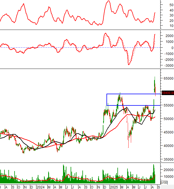
Task: Select the 65000 price axis label
Action: [168, 78]
